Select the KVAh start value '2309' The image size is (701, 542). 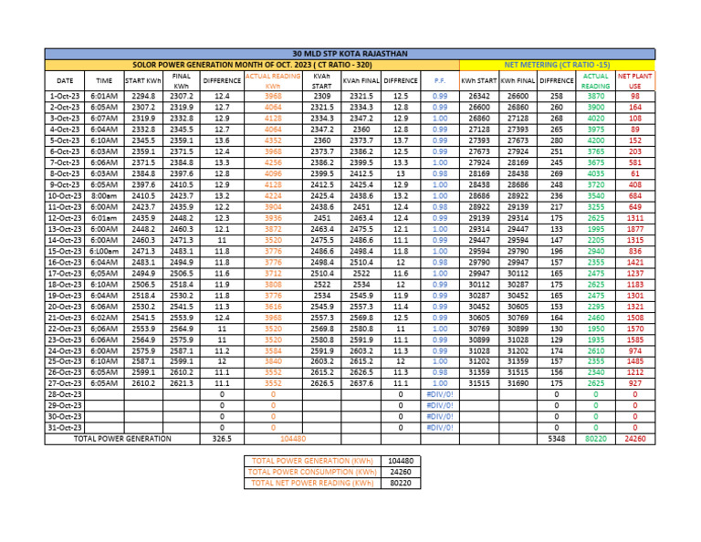321,96
